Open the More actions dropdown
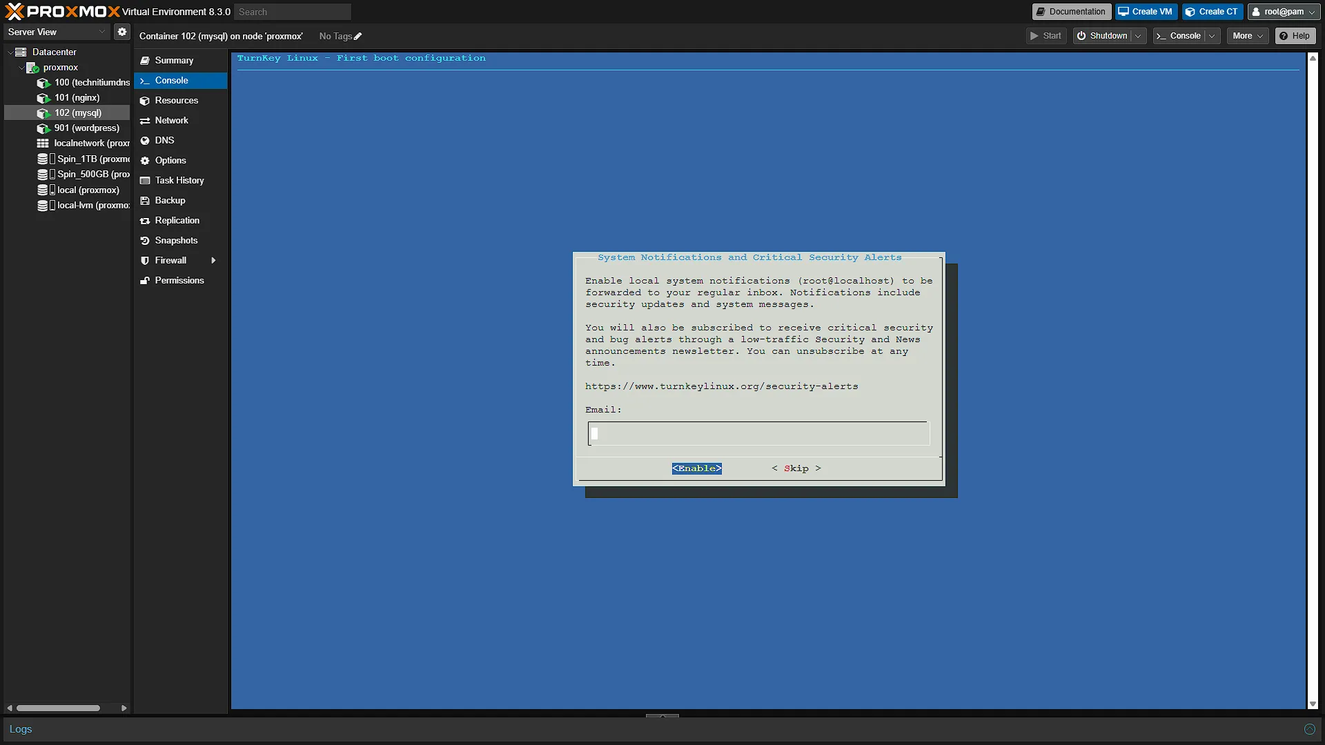This screenshot has height=745, width=1325. pos(1248,36)
